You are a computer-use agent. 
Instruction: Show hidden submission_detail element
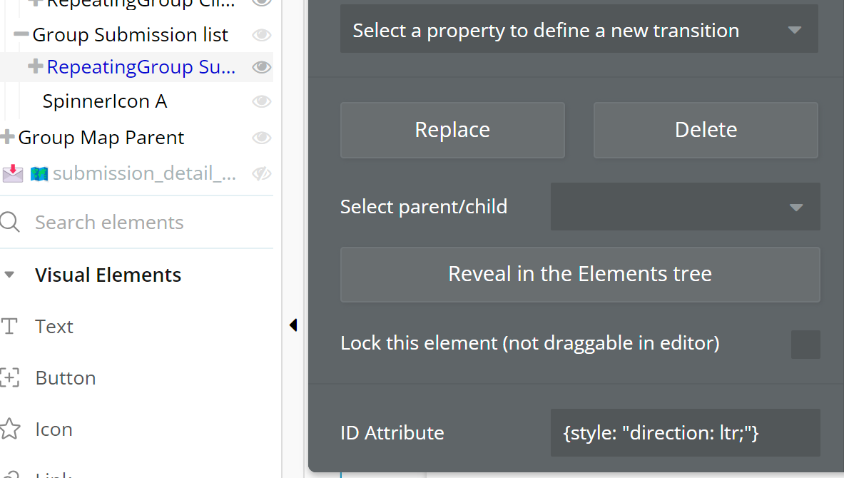pyautogui.click(x=262, y=173)
